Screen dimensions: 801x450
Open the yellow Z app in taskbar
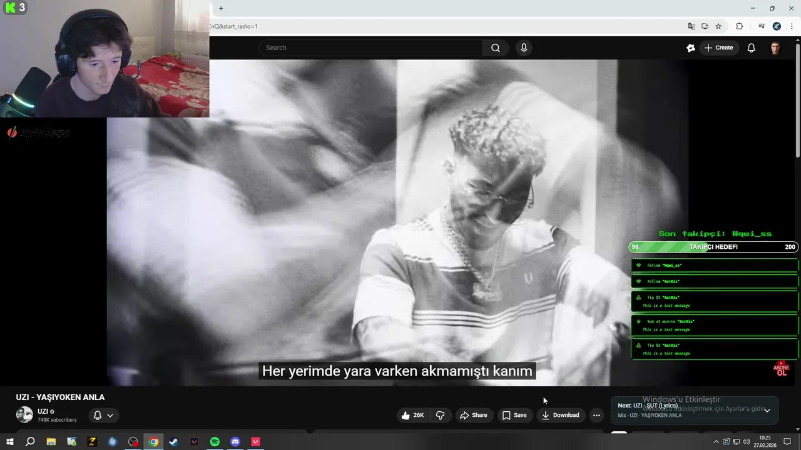92,442
